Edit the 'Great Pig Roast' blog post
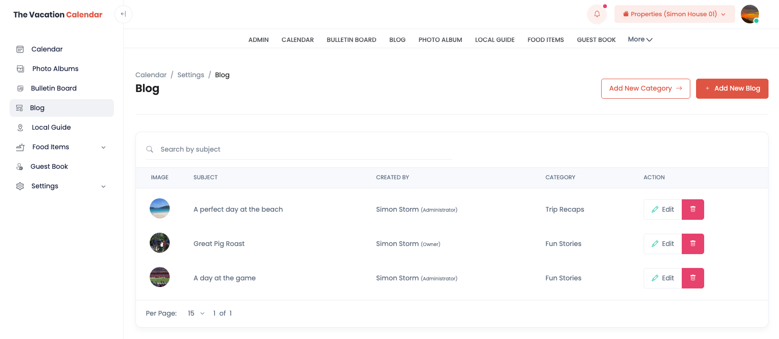The image size is (779, 339). click(663, 244)
